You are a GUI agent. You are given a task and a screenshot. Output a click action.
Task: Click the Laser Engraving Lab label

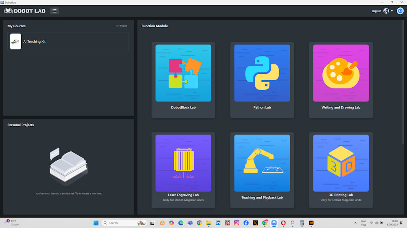pyautogui.click(x=183, y=195)
